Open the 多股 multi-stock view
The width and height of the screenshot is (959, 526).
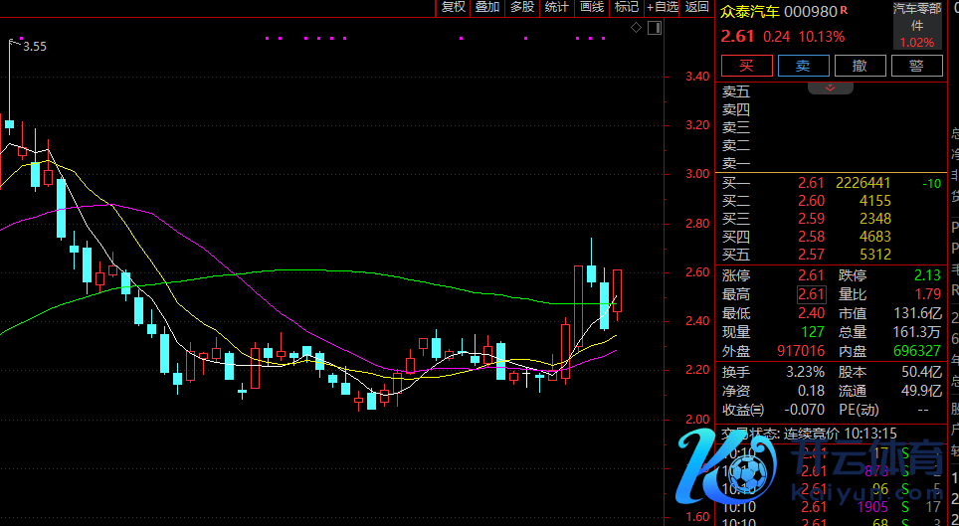coord(522,7)
